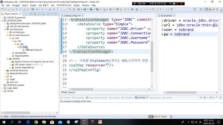The width and height of the screenshot is (223, 125).
Task: Click the New file toolbar icon
Action: pyautogui.click(x=3, y=9)
